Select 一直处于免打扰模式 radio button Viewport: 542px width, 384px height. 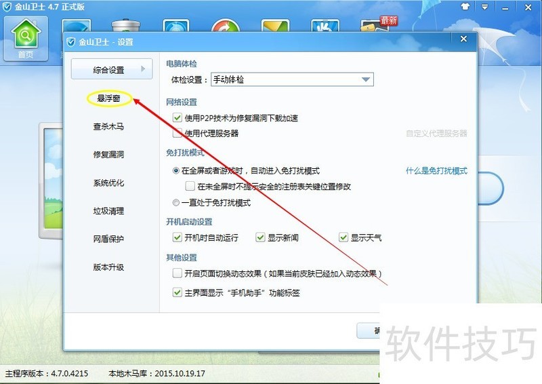(x=176, y=203)
